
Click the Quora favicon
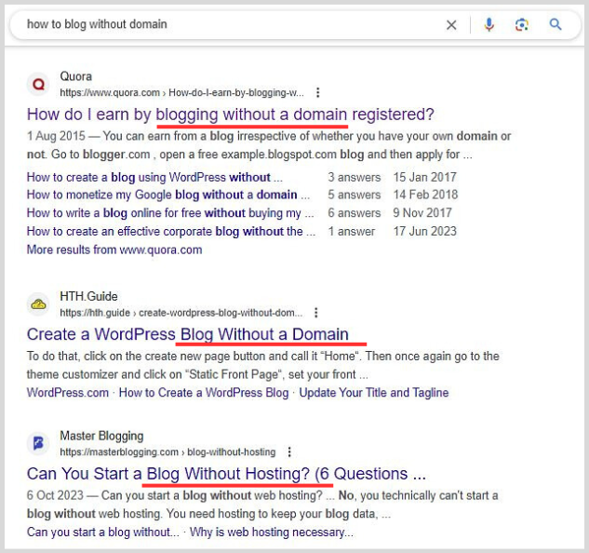tap(38, 84)
